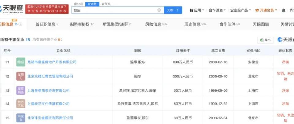Switch to the 查老板 search tab
This screenshot has height=124, width=294.
click(92, 4)
